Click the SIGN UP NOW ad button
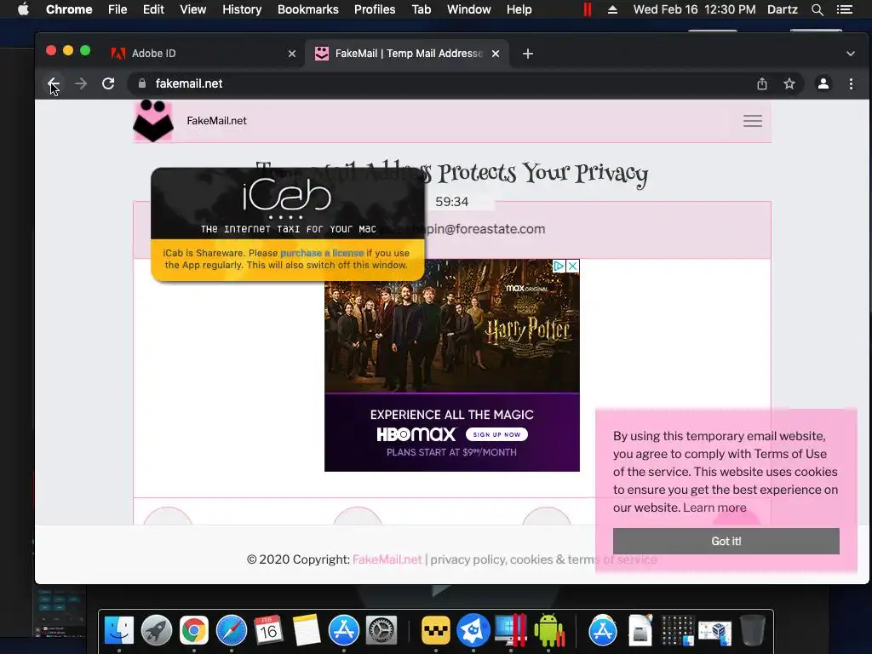Screen dimensions: 872x654 click(496, 434)
